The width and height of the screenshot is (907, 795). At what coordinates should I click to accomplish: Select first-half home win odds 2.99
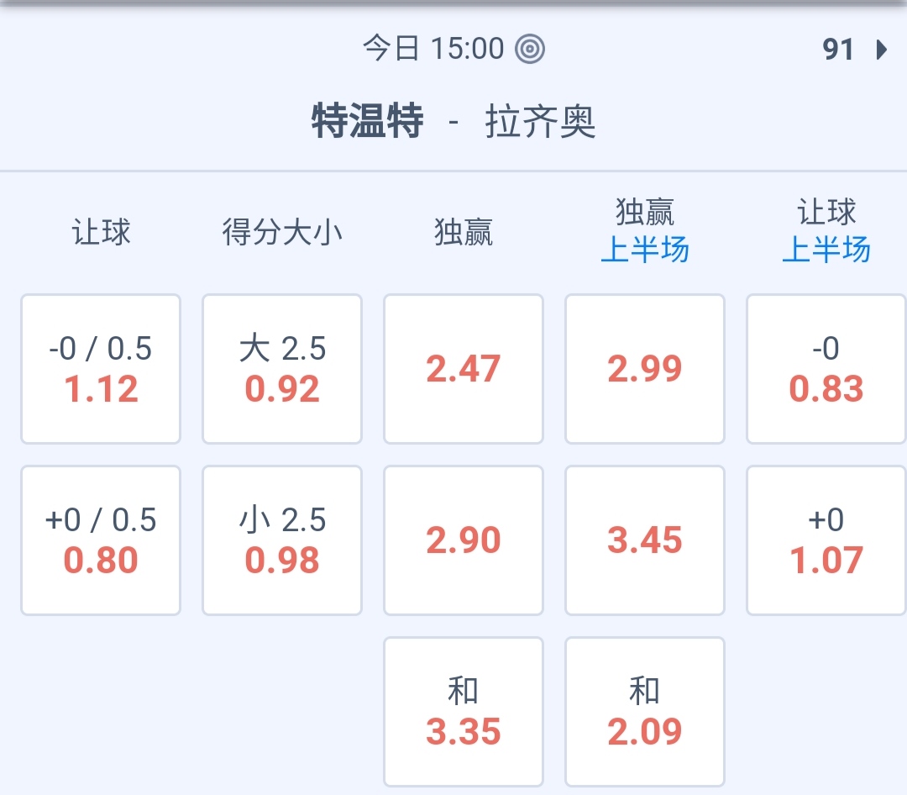(645, 369)
